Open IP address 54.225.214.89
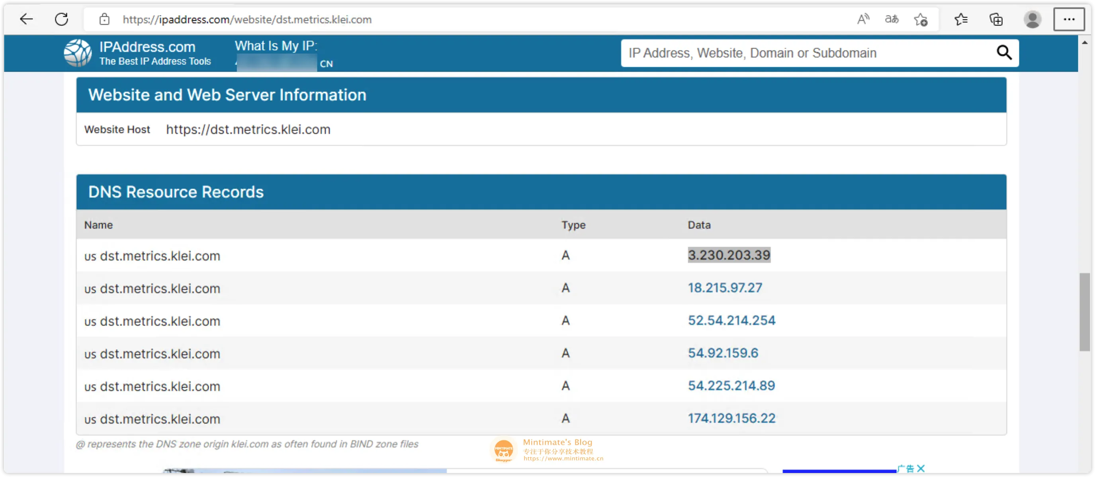The width and height of the screenshot is (1095, 477). 731,385
